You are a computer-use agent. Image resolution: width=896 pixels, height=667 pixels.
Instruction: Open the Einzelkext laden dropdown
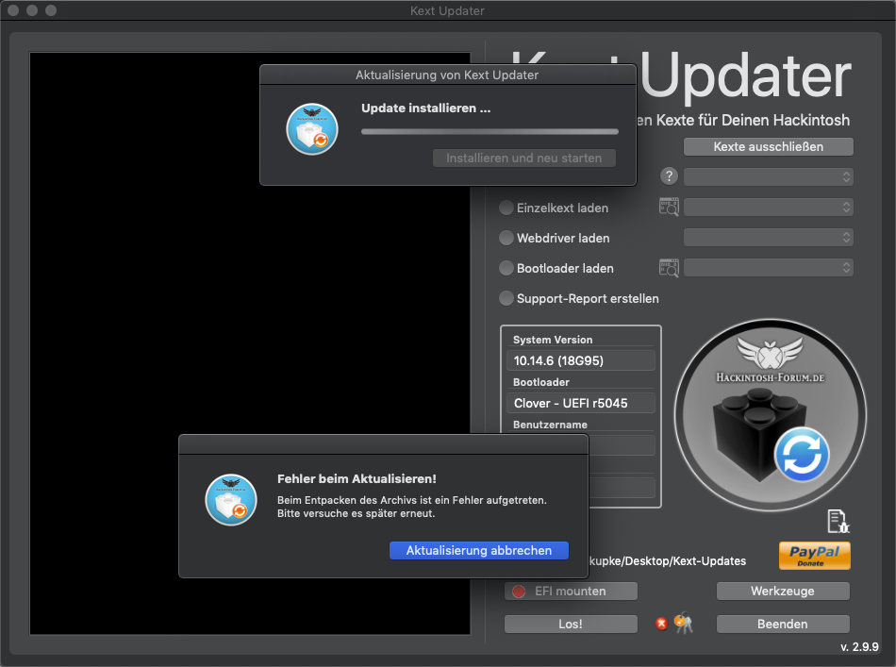coord(768,207)
